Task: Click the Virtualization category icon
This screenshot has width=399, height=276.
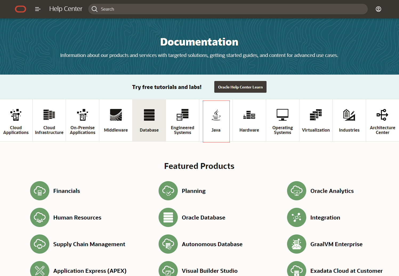Action: pos(316,115)
